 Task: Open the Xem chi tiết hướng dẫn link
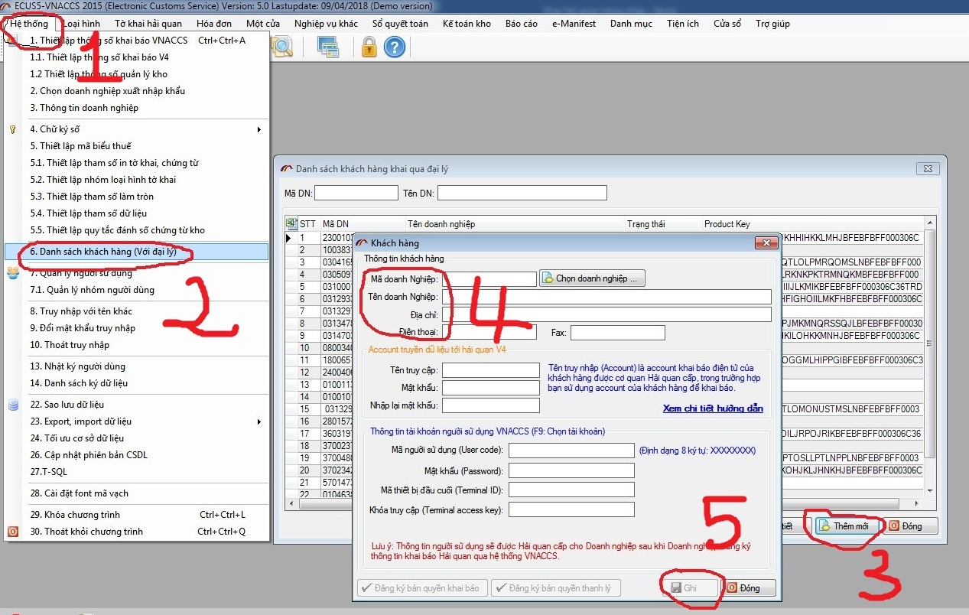(712, 408)
